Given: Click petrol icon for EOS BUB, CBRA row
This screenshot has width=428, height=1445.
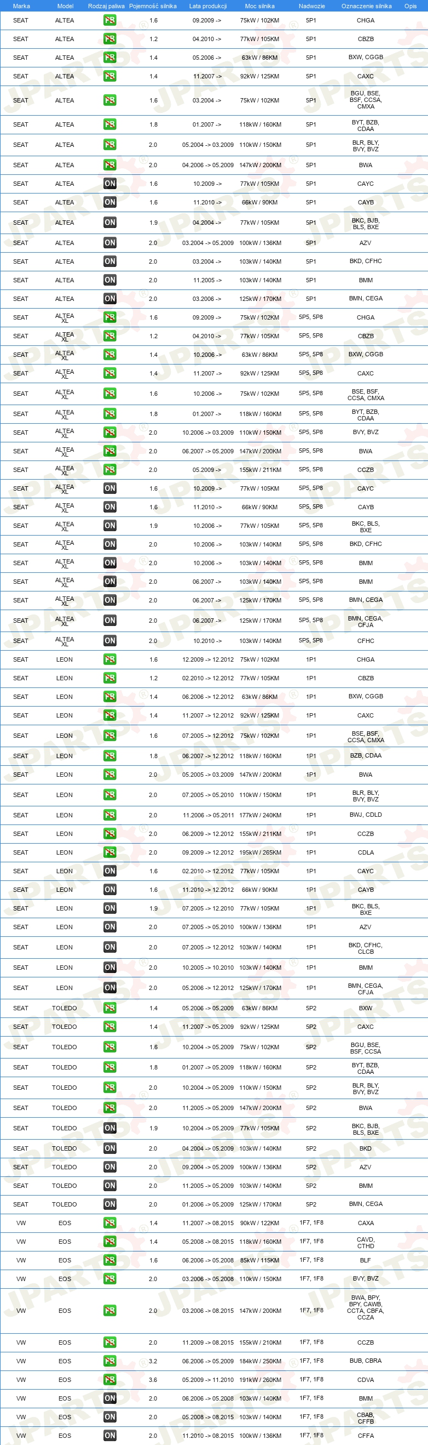Looking at the screenshot, I should click(x=110, y=1361).
